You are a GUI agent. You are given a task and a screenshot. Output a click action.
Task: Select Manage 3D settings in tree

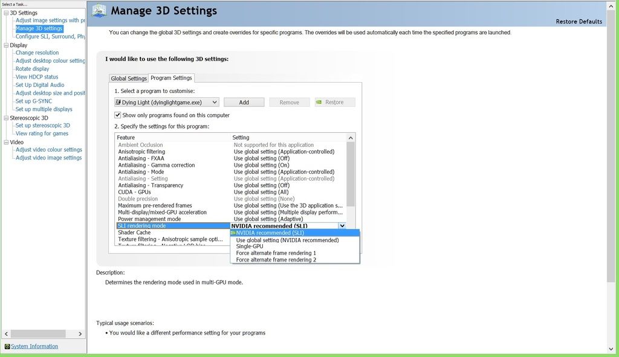(39, 28)
